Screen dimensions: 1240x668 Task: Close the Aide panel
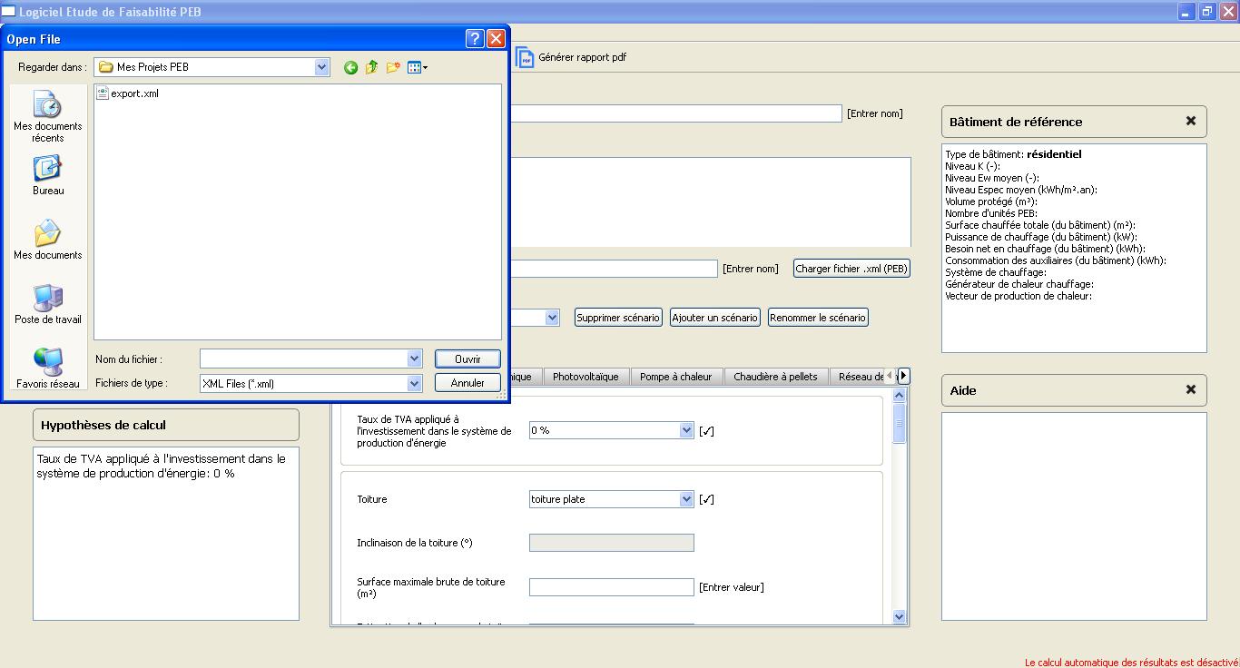click(x=1190, y=389)
